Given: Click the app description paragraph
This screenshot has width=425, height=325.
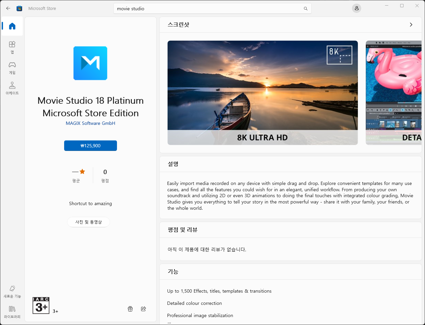Looking at the screenshot, I should pos(290,196).
